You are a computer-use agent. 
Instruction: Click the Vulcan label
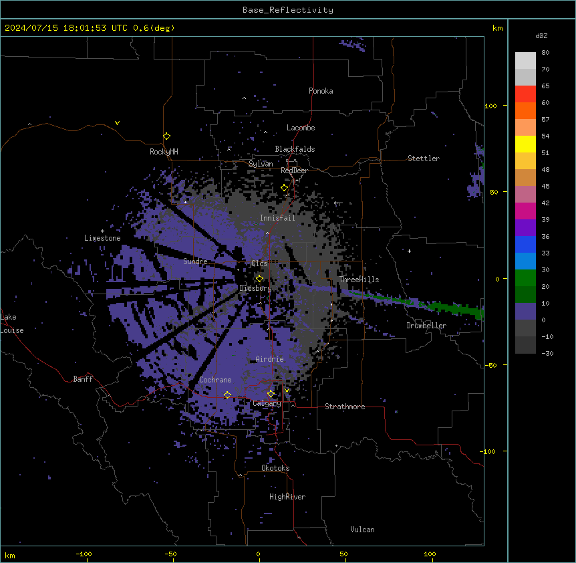[362, 530]
